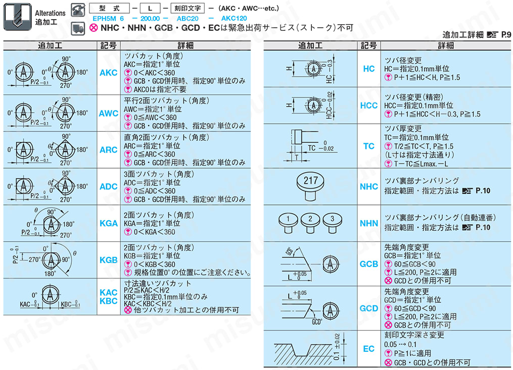
Task: Click the ARC right-angle cut diagram
Action: 49,150
